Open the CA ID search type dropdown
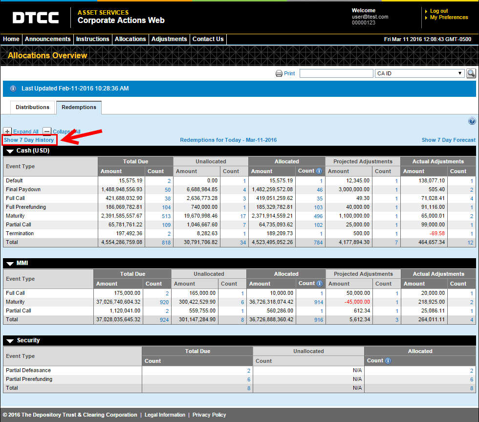 click(419, 73)
